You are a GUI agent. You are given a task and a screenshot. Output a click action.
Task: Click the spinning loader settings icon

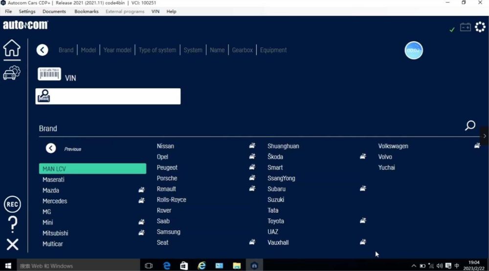pyautogui.click(x=480, y=27)
